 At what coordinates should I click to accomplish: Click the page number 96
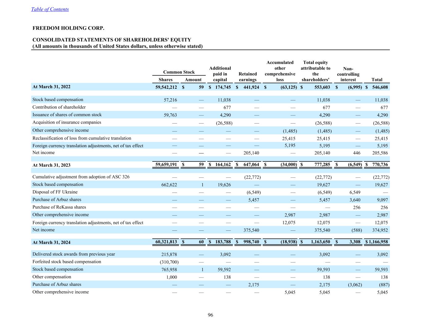(210, 315)
